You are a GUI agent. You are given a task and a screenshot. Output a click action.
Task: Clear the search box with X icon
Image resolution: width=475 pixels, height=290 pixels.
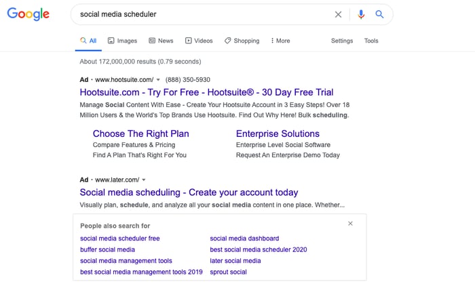pyautogui.click(x=339, y=14)
